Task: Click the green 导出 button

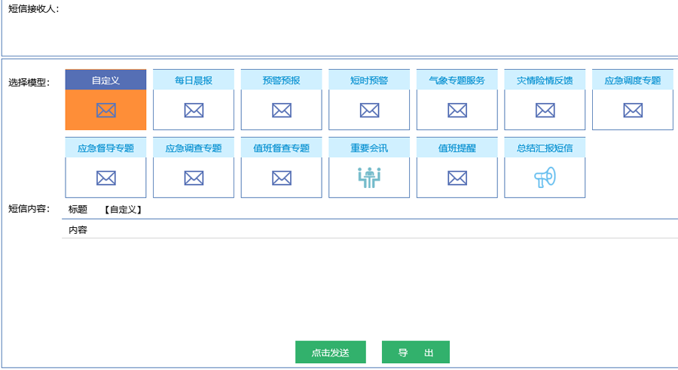Action: pos(415,353)
